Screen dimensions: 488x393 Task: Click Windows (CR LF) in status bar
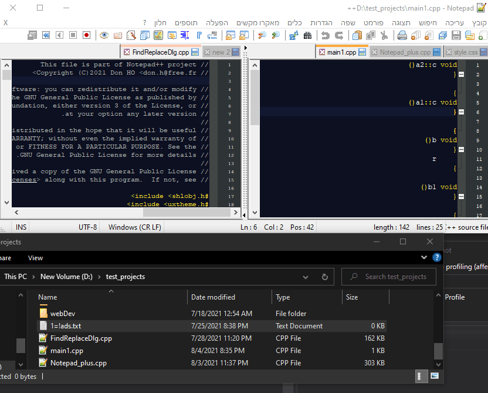pos(135,227)
